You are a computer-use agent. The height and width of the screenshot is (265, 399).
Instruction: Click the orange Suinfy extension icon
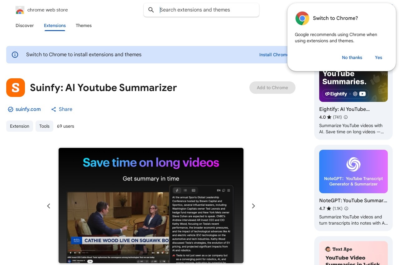click(16, 88)
